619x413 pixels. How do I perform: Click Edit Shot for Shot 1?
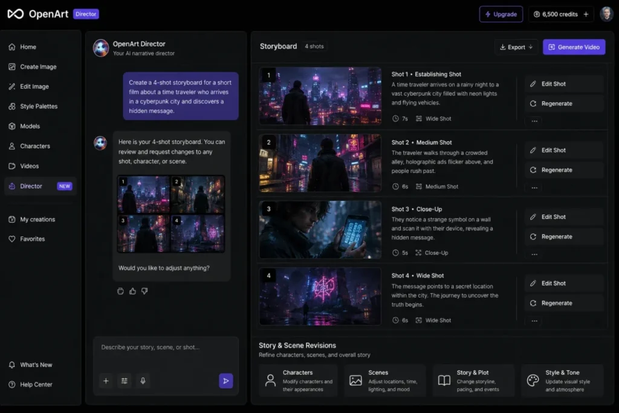(564, 83)
